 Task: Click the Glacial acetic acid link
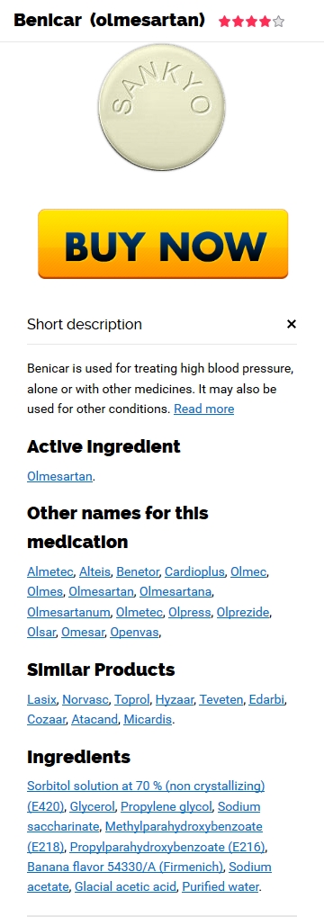click(x=125, y=886)
